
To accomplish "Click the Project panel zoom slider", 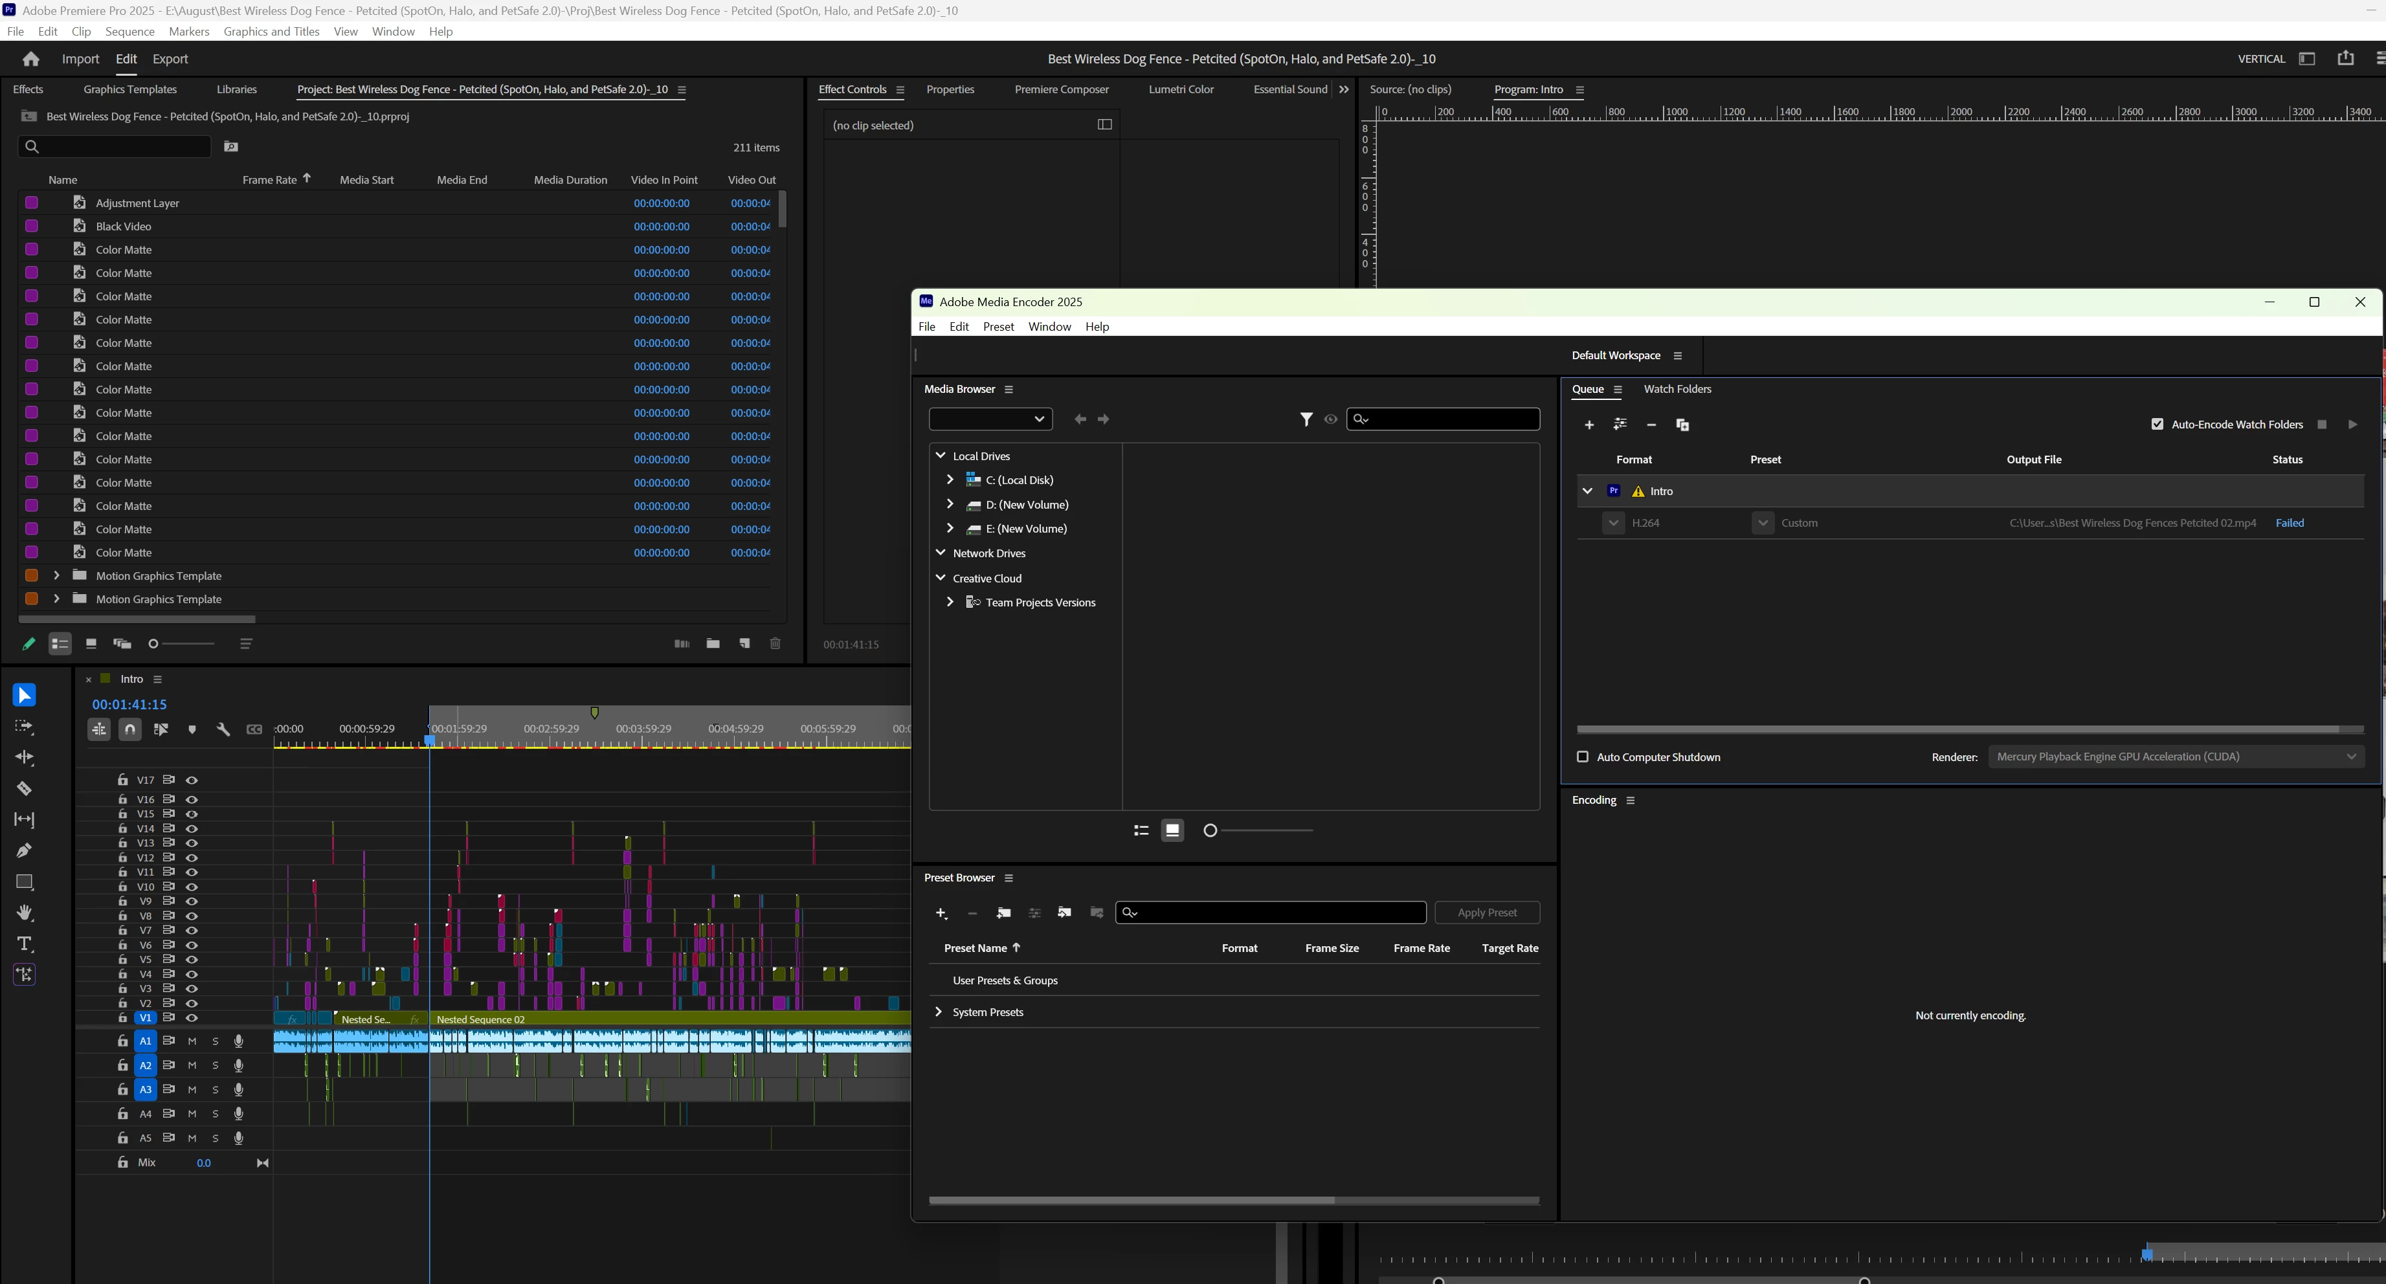I will [x=183, y=643].
